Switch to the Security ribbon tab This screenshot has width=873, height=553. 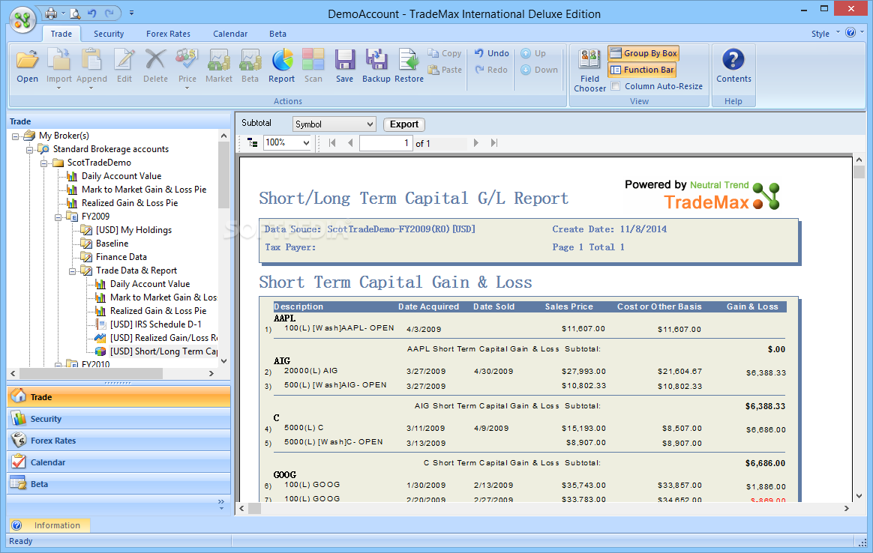tap(109, 34)
